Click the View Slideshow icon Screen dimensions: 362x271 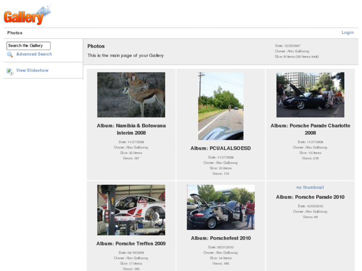pos(10,71)
